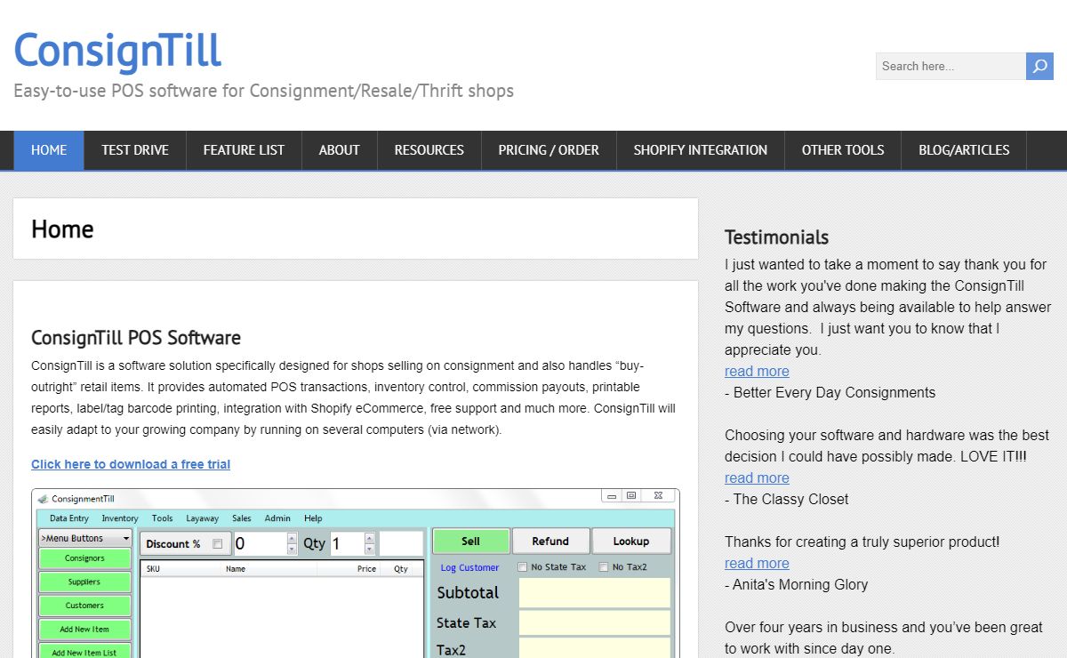Click the search magnifier icon button
1067x658 pixels.
1039,66
